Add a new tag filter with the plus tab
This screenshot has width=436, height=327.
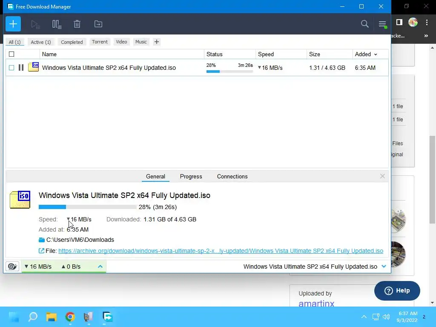point(157,42)
